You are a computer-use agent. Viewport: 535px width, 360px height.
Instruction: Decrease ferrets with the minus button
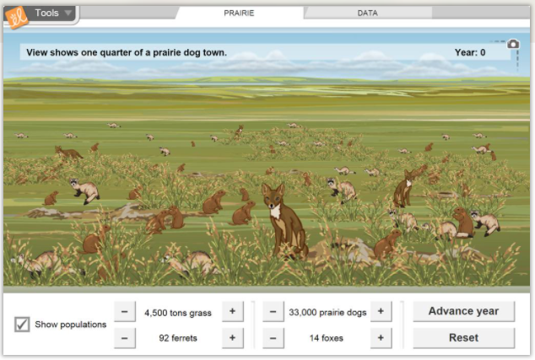pos(125,338)
